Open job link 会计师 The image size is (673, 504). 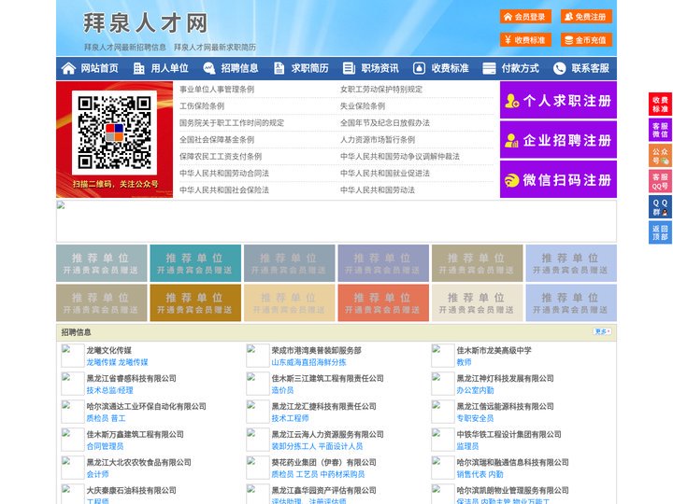pos(98,474)
